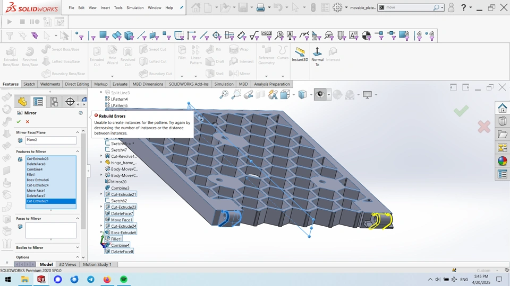
Task: Open Spotify from the Windows taskbar
Action: coord(123,279)
